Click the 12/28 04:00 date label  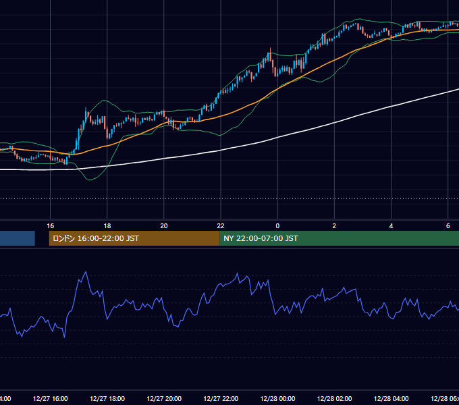tap(391, 398)
